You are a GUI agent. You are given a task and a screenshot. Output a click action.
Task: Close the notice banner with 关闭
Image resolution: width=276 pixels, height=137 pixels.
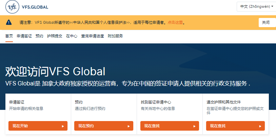click(267, 22)
